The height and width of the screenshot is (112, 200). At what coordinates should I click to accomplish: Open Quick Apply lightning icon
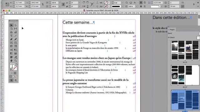pyautogui.click(x=194, y=4)
